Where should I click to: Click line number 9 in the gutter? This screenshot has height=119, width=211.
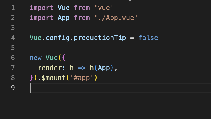13,88
